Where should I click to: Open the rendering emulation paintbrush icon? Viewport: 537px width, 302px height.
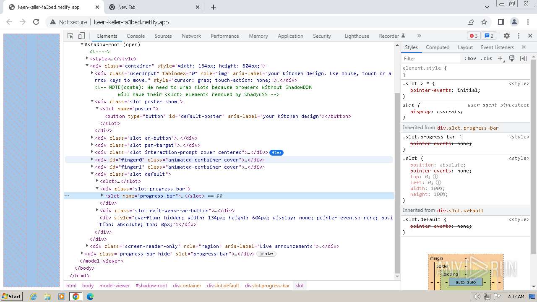[x=512, y=59]
